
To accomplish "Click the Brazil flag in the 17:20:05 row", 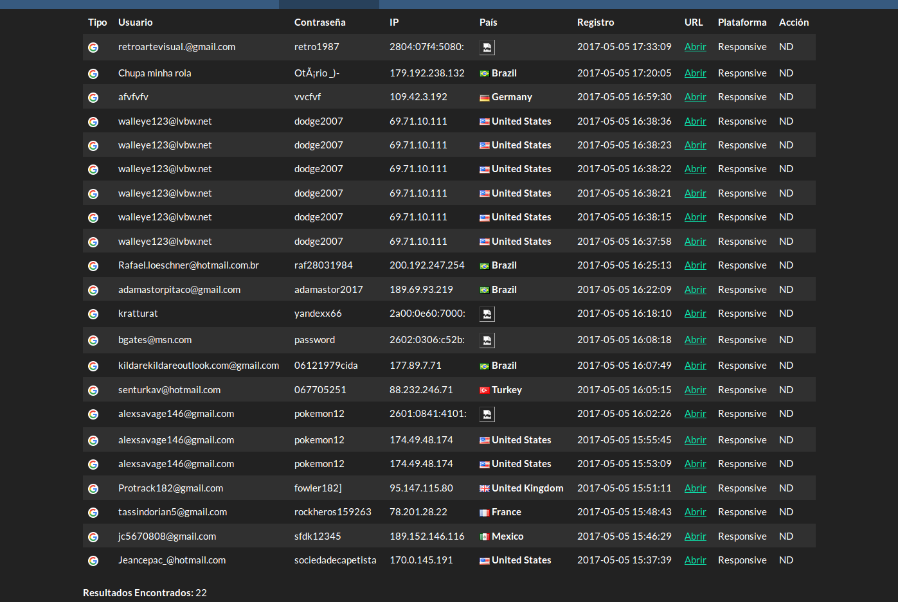I will click(x=485, y=74).
